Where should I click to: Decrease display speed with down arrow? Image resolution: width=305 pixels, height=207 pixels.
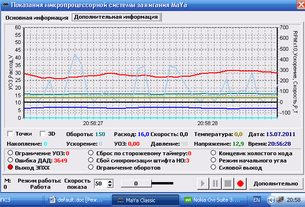(x=111, y=186)
